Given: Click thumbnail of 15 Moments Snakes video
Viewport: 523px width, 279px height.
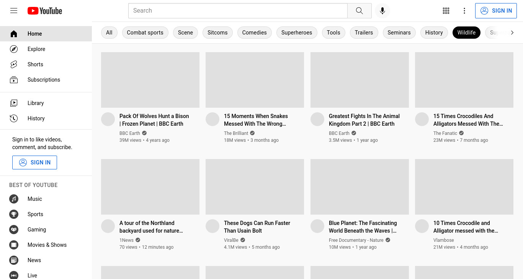Looking at the screenshot, I should 255,80.
